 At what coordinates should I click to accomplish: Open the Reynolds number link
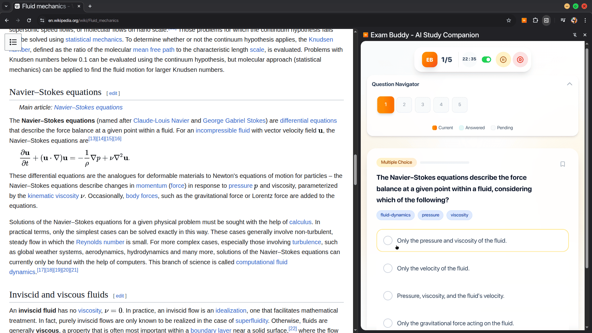100,242
